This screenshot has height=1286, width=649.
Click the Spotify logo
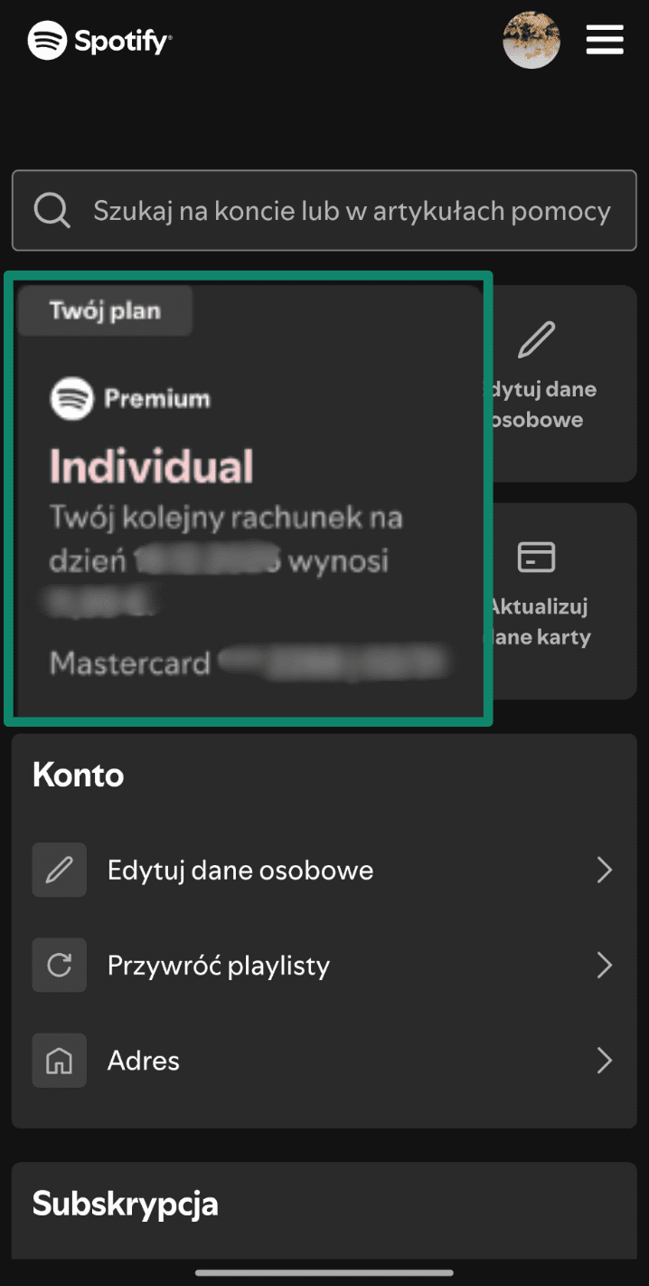(x=99, y=41)
